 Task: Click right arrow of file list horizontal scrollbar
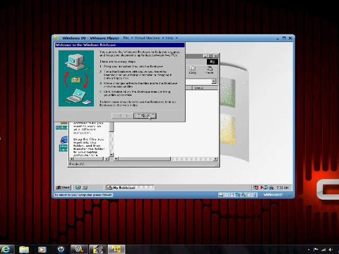tap(215, 159)
